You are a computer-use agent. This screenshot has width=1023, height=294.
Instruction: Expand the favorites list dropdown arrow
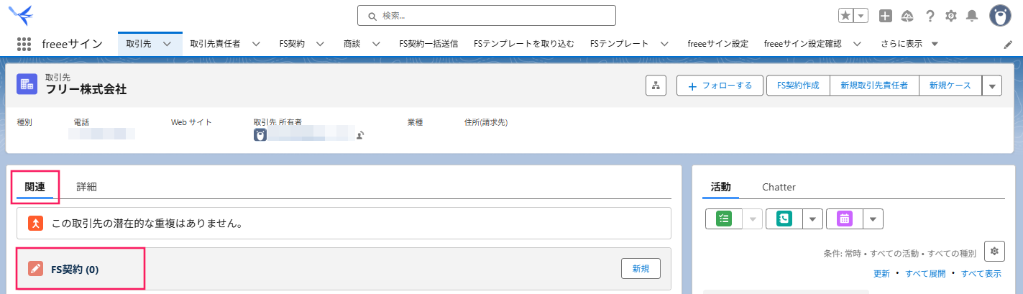pos(861,16)
